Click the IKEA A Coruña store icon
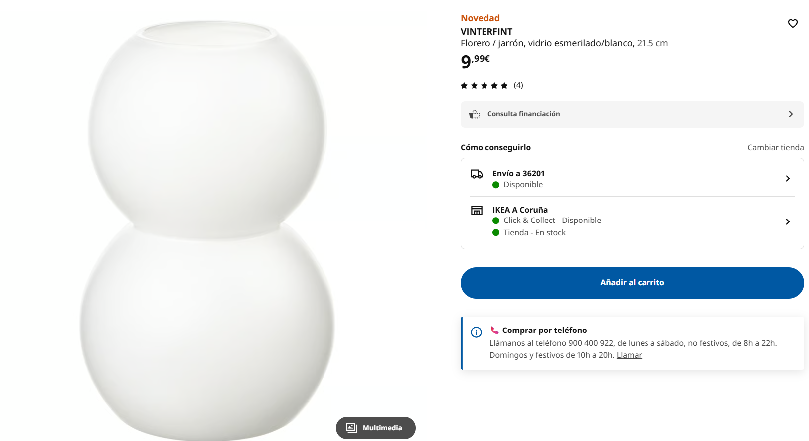Image resolution: width=809 pixels, height=441 pixels. coord(477,210)
